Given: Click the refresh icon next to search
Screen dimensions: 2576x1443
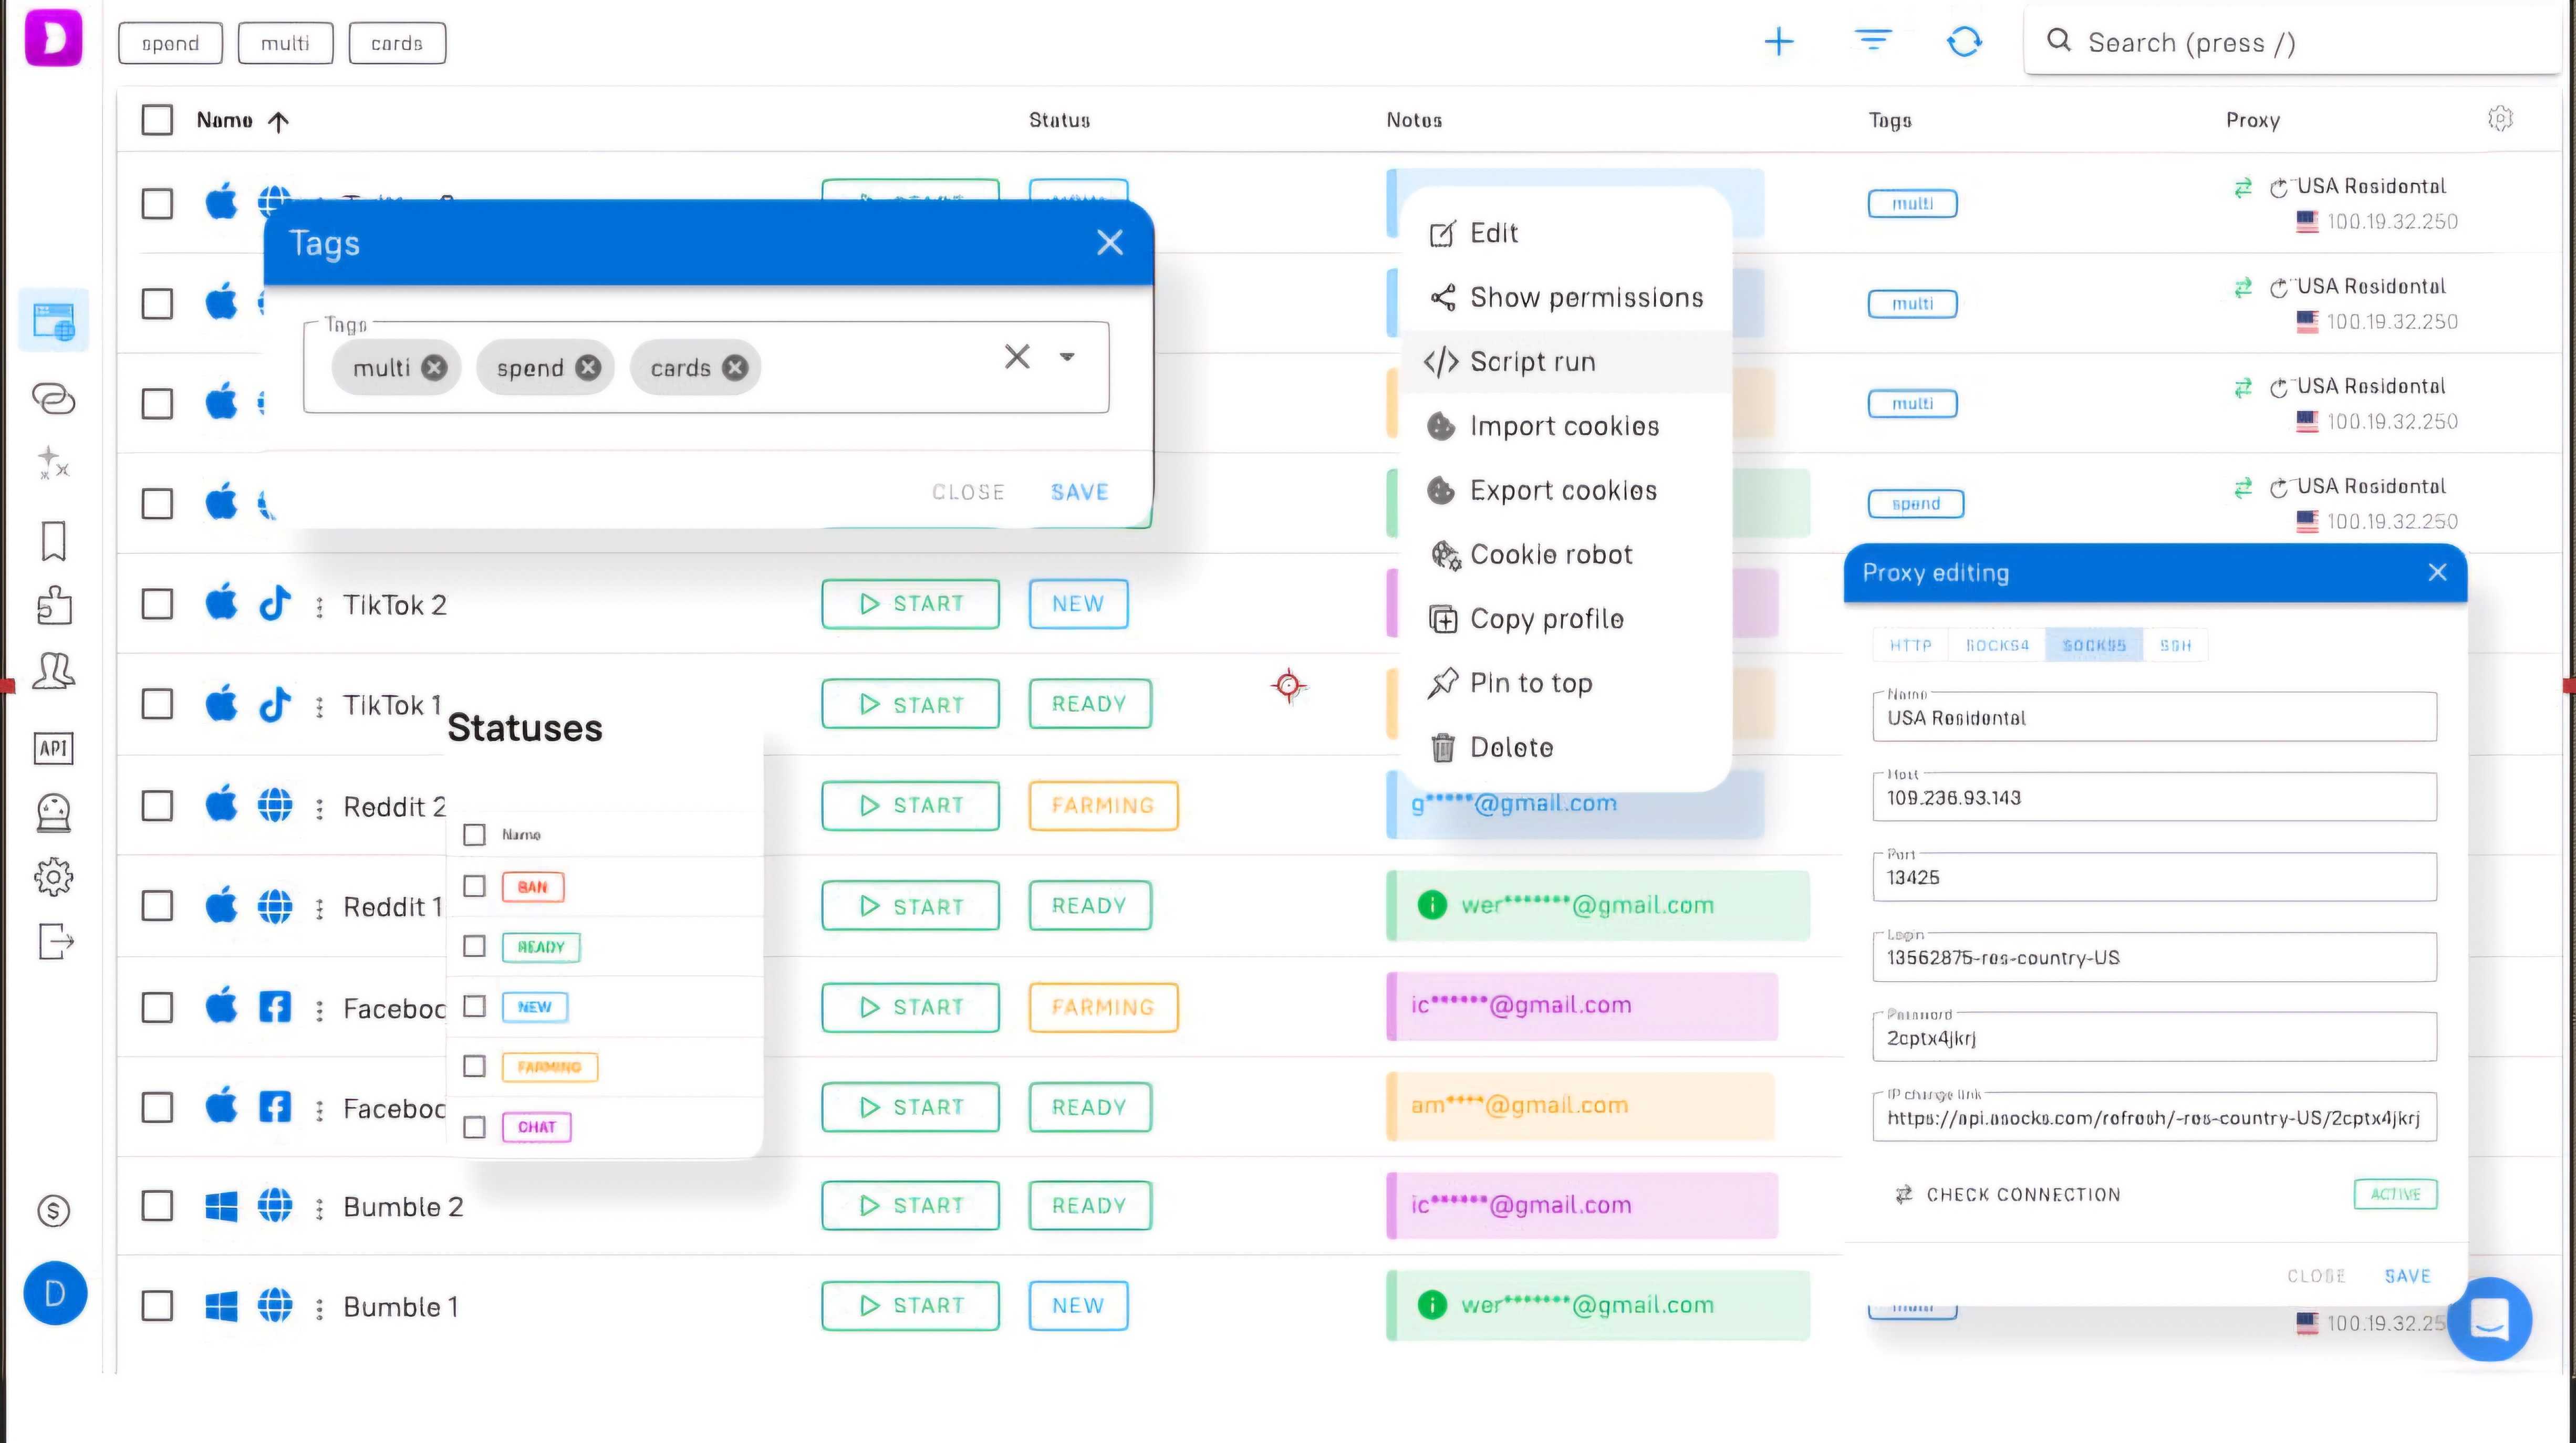Looking at the screenshot, I should [1964, 42].
